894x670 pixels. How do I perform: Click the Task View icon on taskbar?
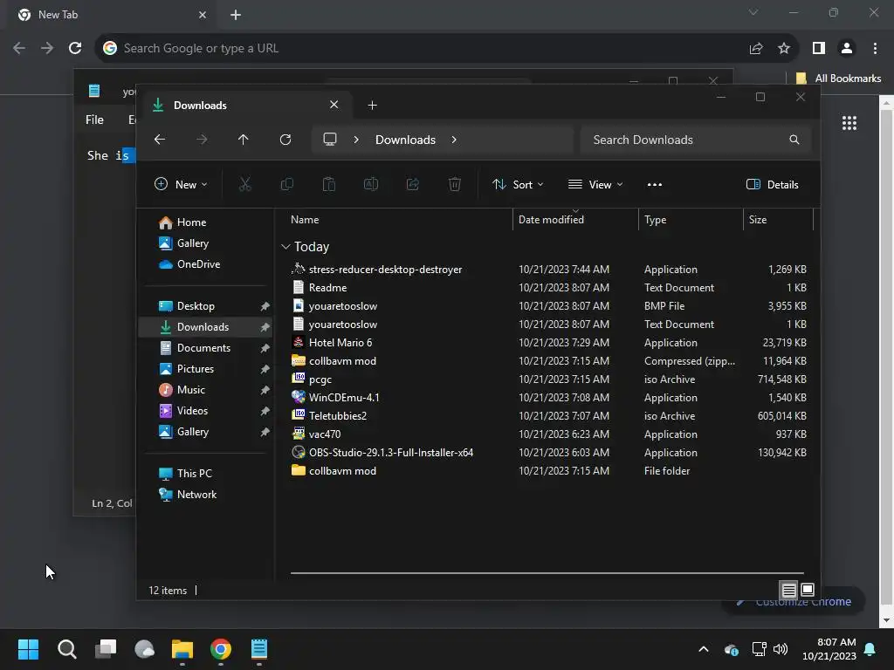pyautogui.click(x=106, y=649)
